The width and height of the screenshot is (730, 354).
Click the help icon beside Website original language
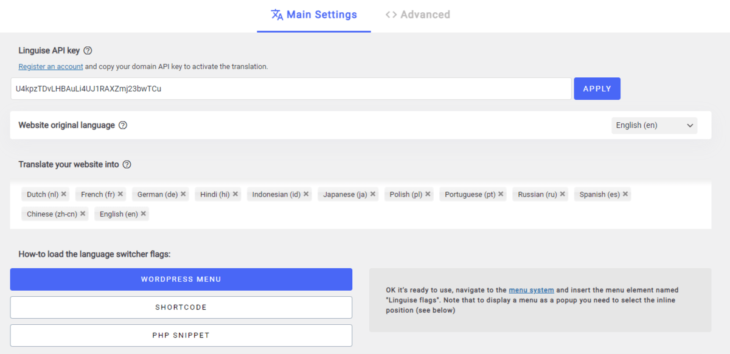point(123,125)
